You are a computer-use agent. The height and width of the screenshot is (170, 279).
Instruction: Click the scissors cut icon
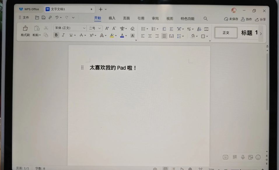(x=46, y=28)
